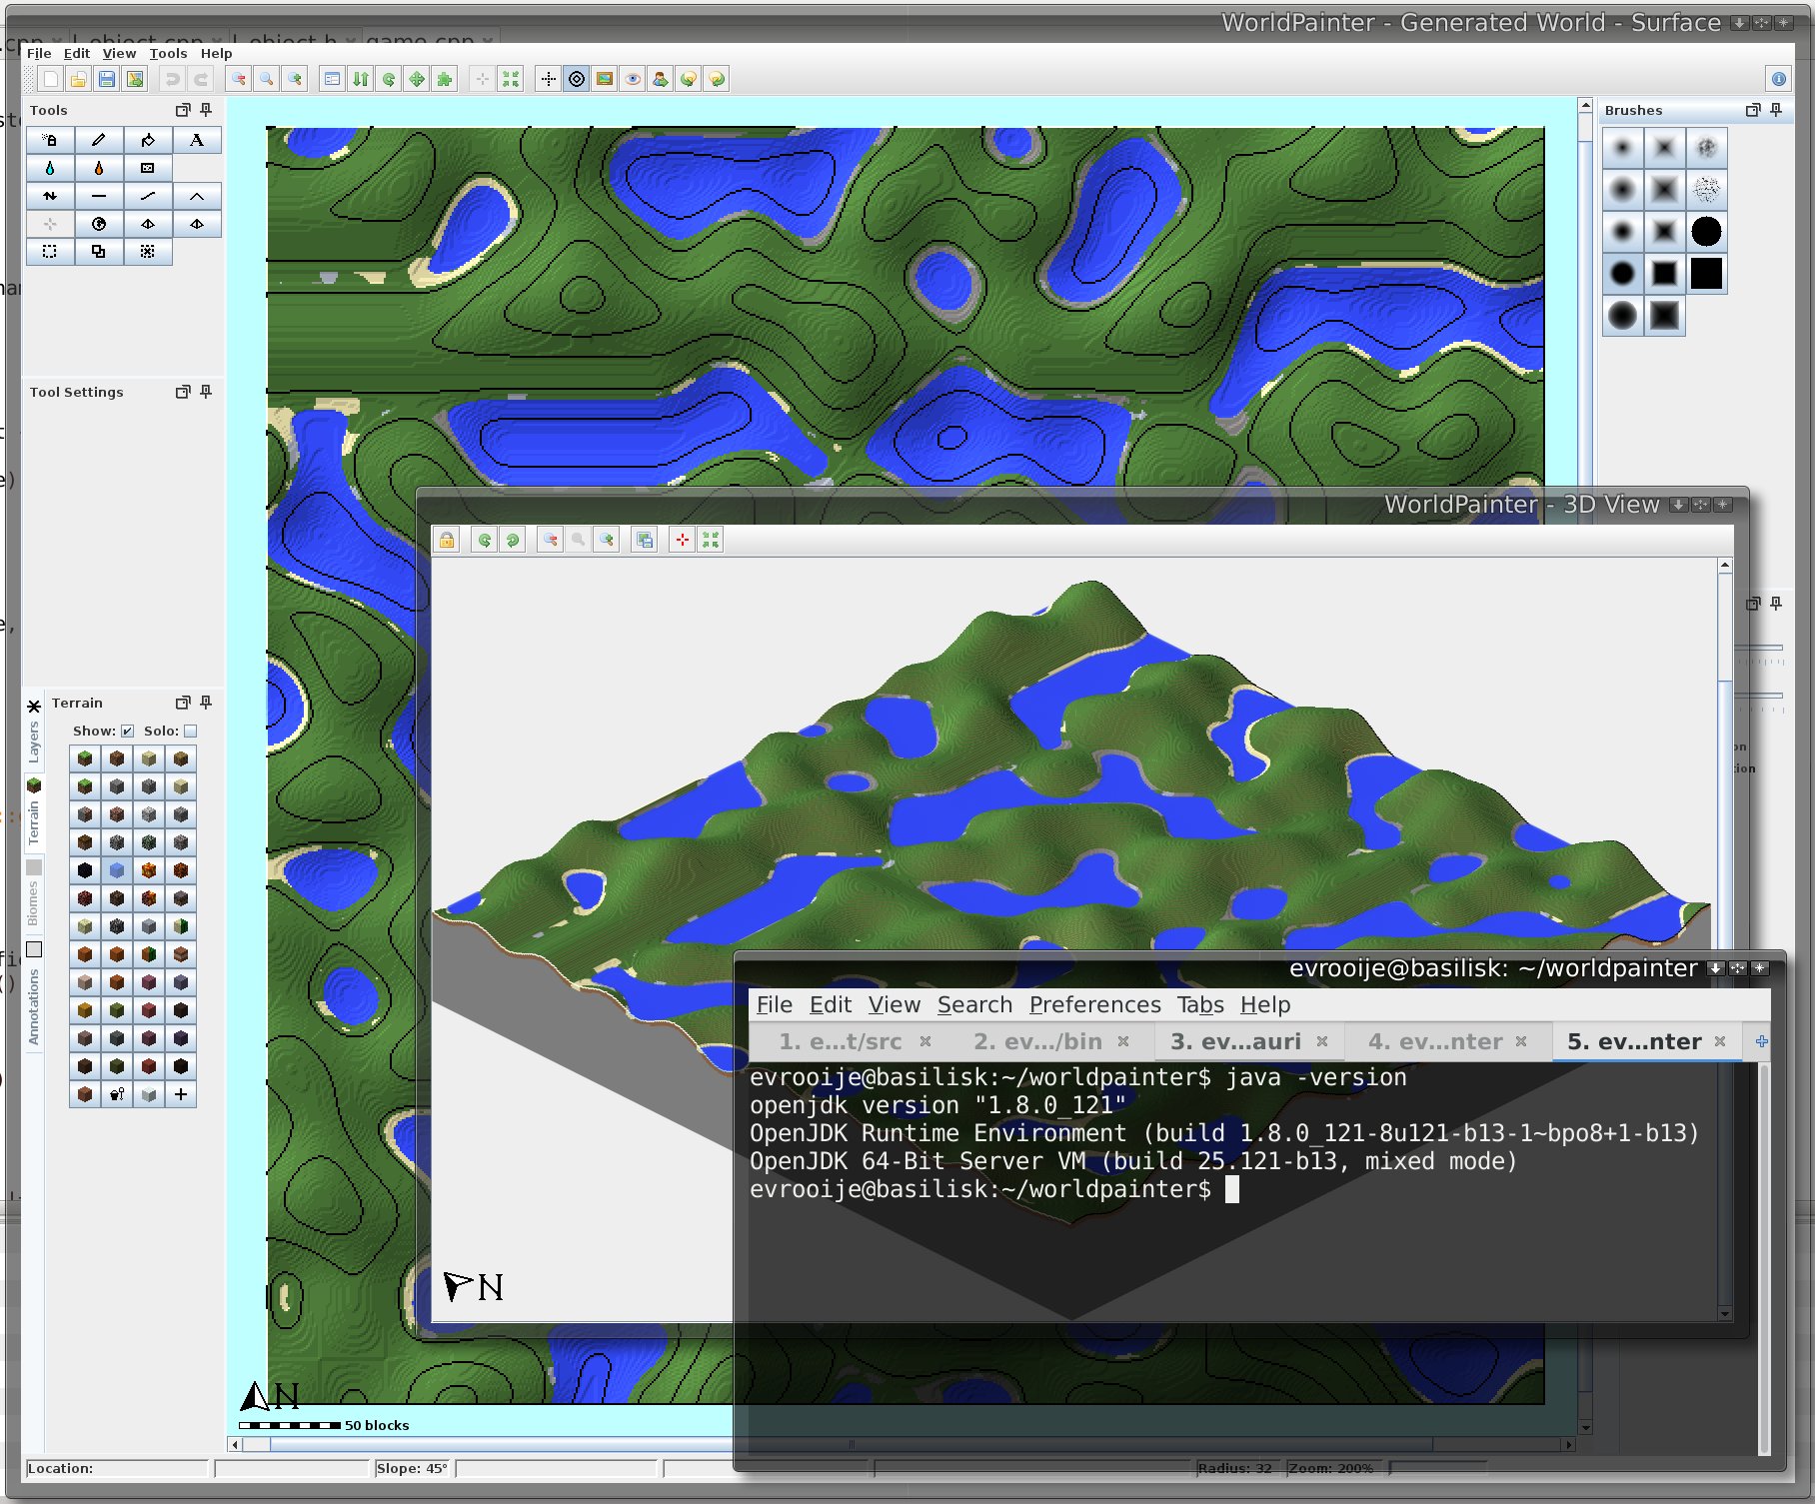Choose the Flood with lava tool
The width and height of the screenshot is (1815, 1504).
(x=98, y=168)
